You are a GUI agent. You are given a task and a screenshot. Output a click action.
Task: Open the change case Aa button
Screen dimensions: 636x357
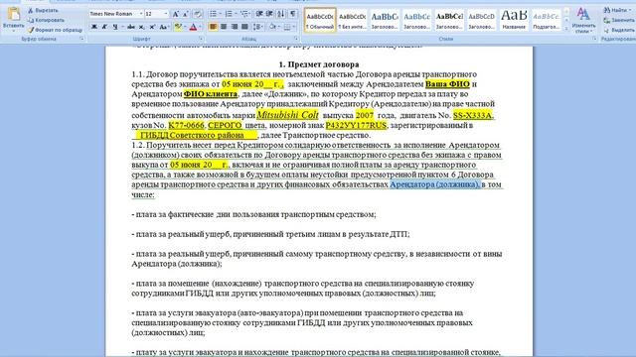(164, 27)
